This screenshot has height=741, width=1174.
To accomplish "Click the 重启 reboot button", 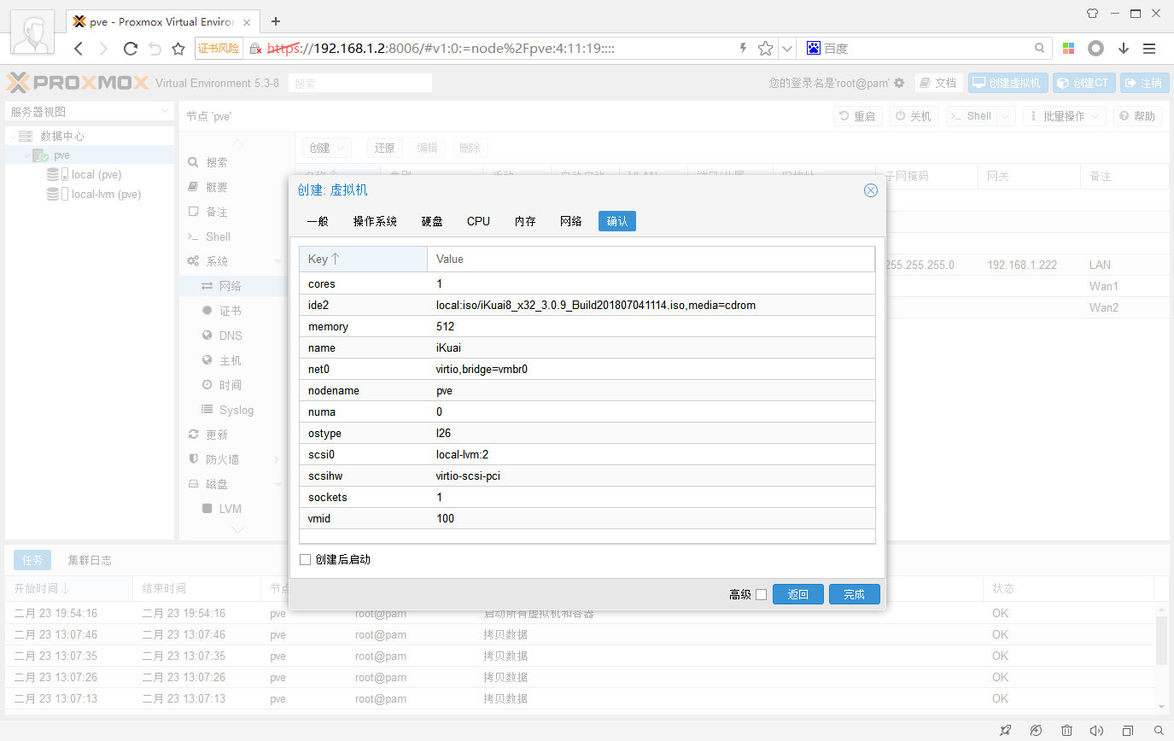I will click(x=858, y=116).
